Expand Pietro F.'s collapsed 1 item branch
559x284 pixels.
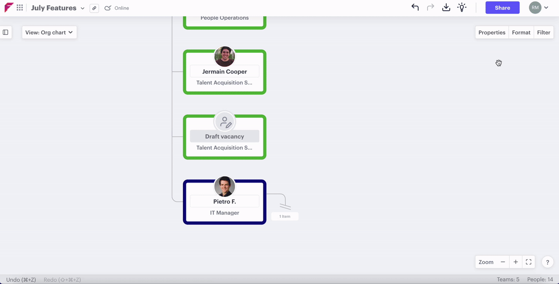point(285,216)
